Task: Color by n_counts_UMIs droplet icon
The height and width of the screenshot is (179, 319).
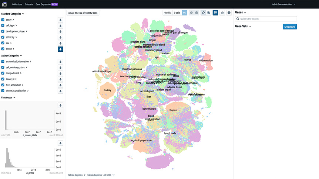Action: click(60, 105)
